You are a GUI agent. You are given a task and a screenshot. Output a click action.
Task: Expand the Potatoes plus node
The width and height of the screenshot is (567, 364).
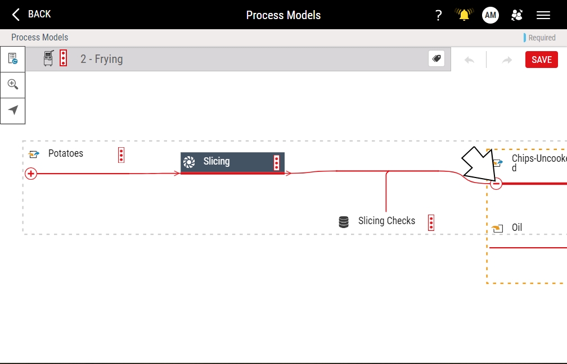pyautogui.click(x=31, y=174)
